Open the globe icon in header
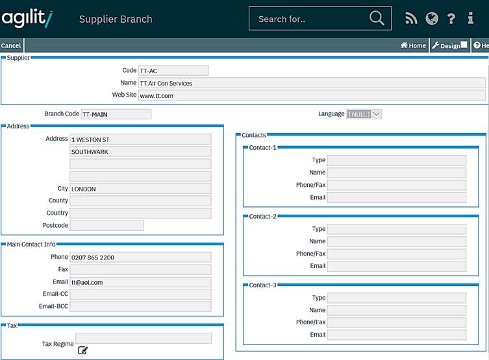Screen dimensions: 489x360 click(432, 19)
